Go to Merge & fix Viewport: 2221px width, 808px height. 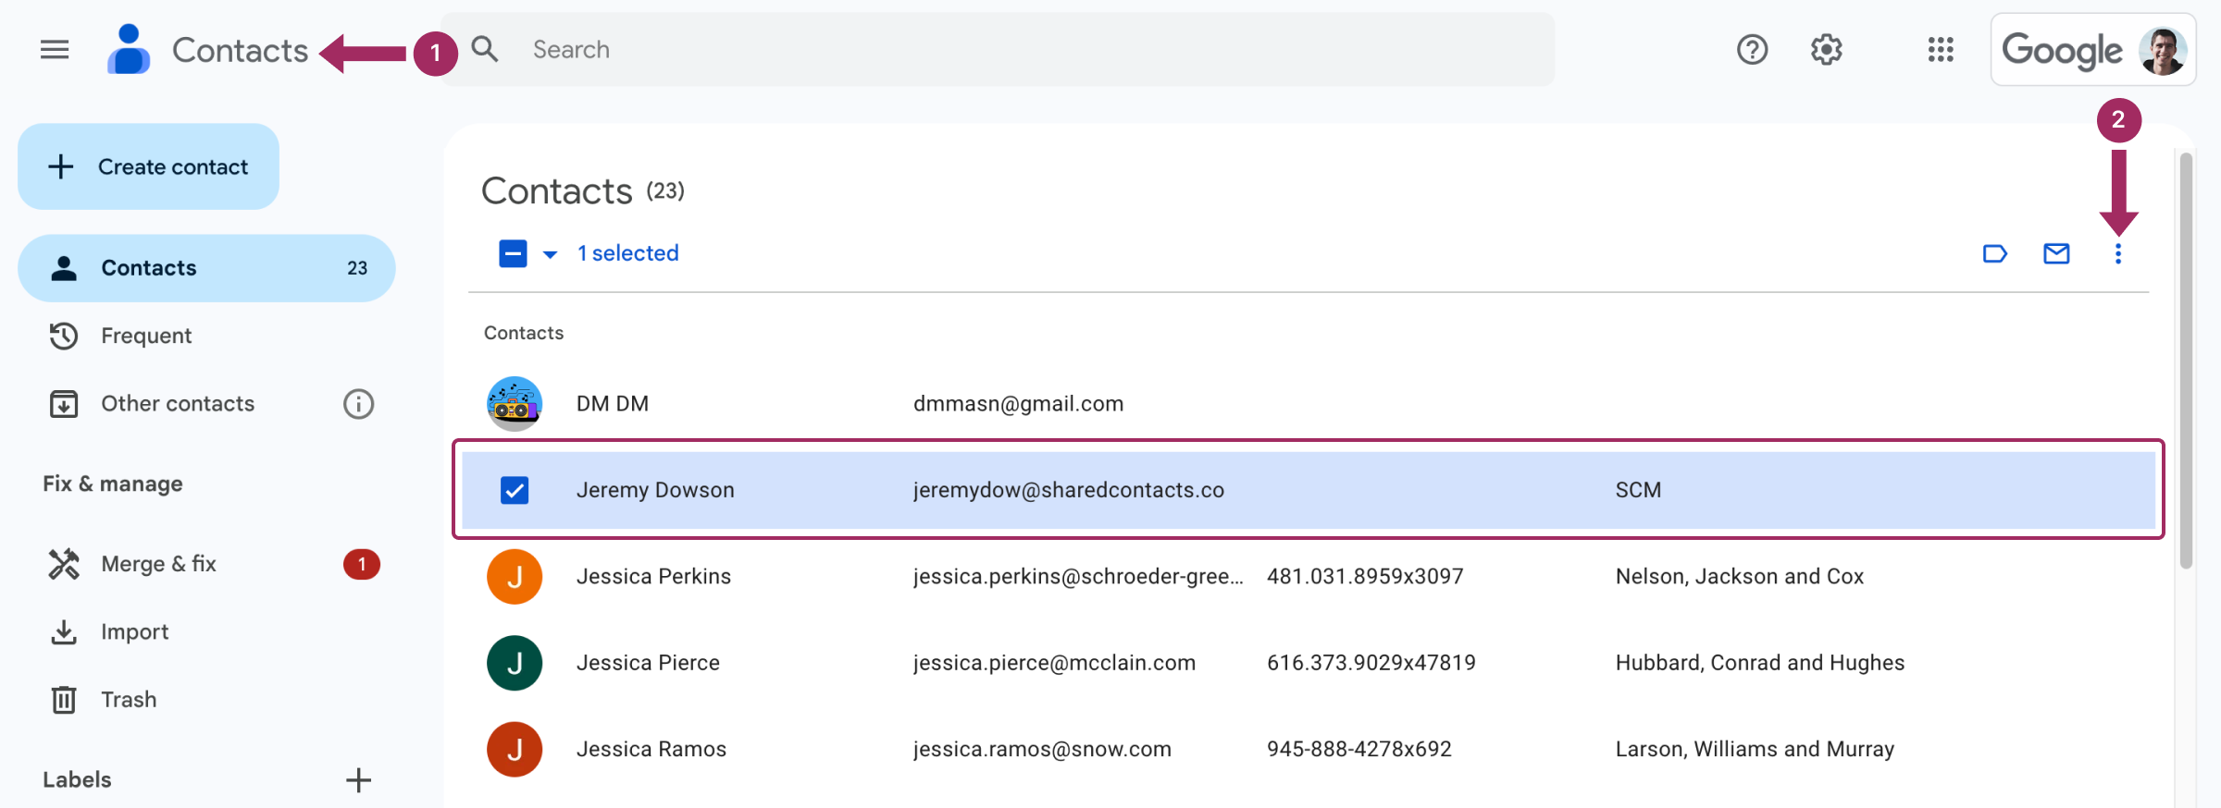[x=158, y=564]
